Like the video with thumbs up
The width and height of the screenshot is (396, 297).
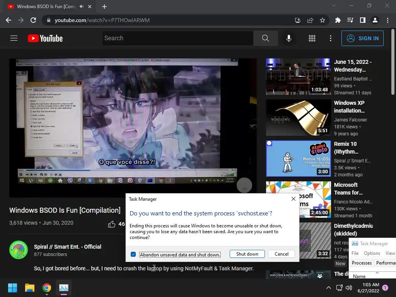(112, 224)
